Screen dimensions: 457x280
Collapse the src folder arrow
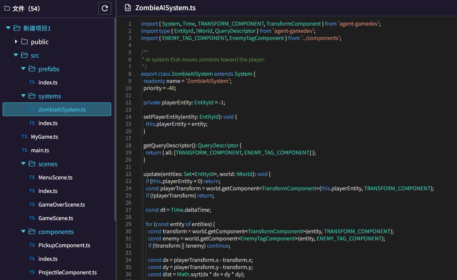(16, 55)
